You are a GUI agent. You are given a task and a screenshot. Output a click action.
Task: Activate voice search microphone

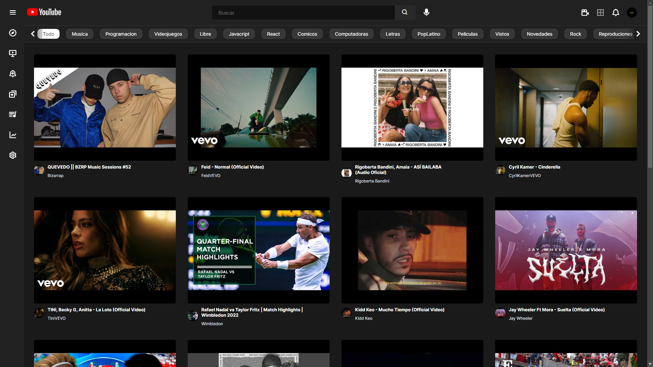(426, 13)
